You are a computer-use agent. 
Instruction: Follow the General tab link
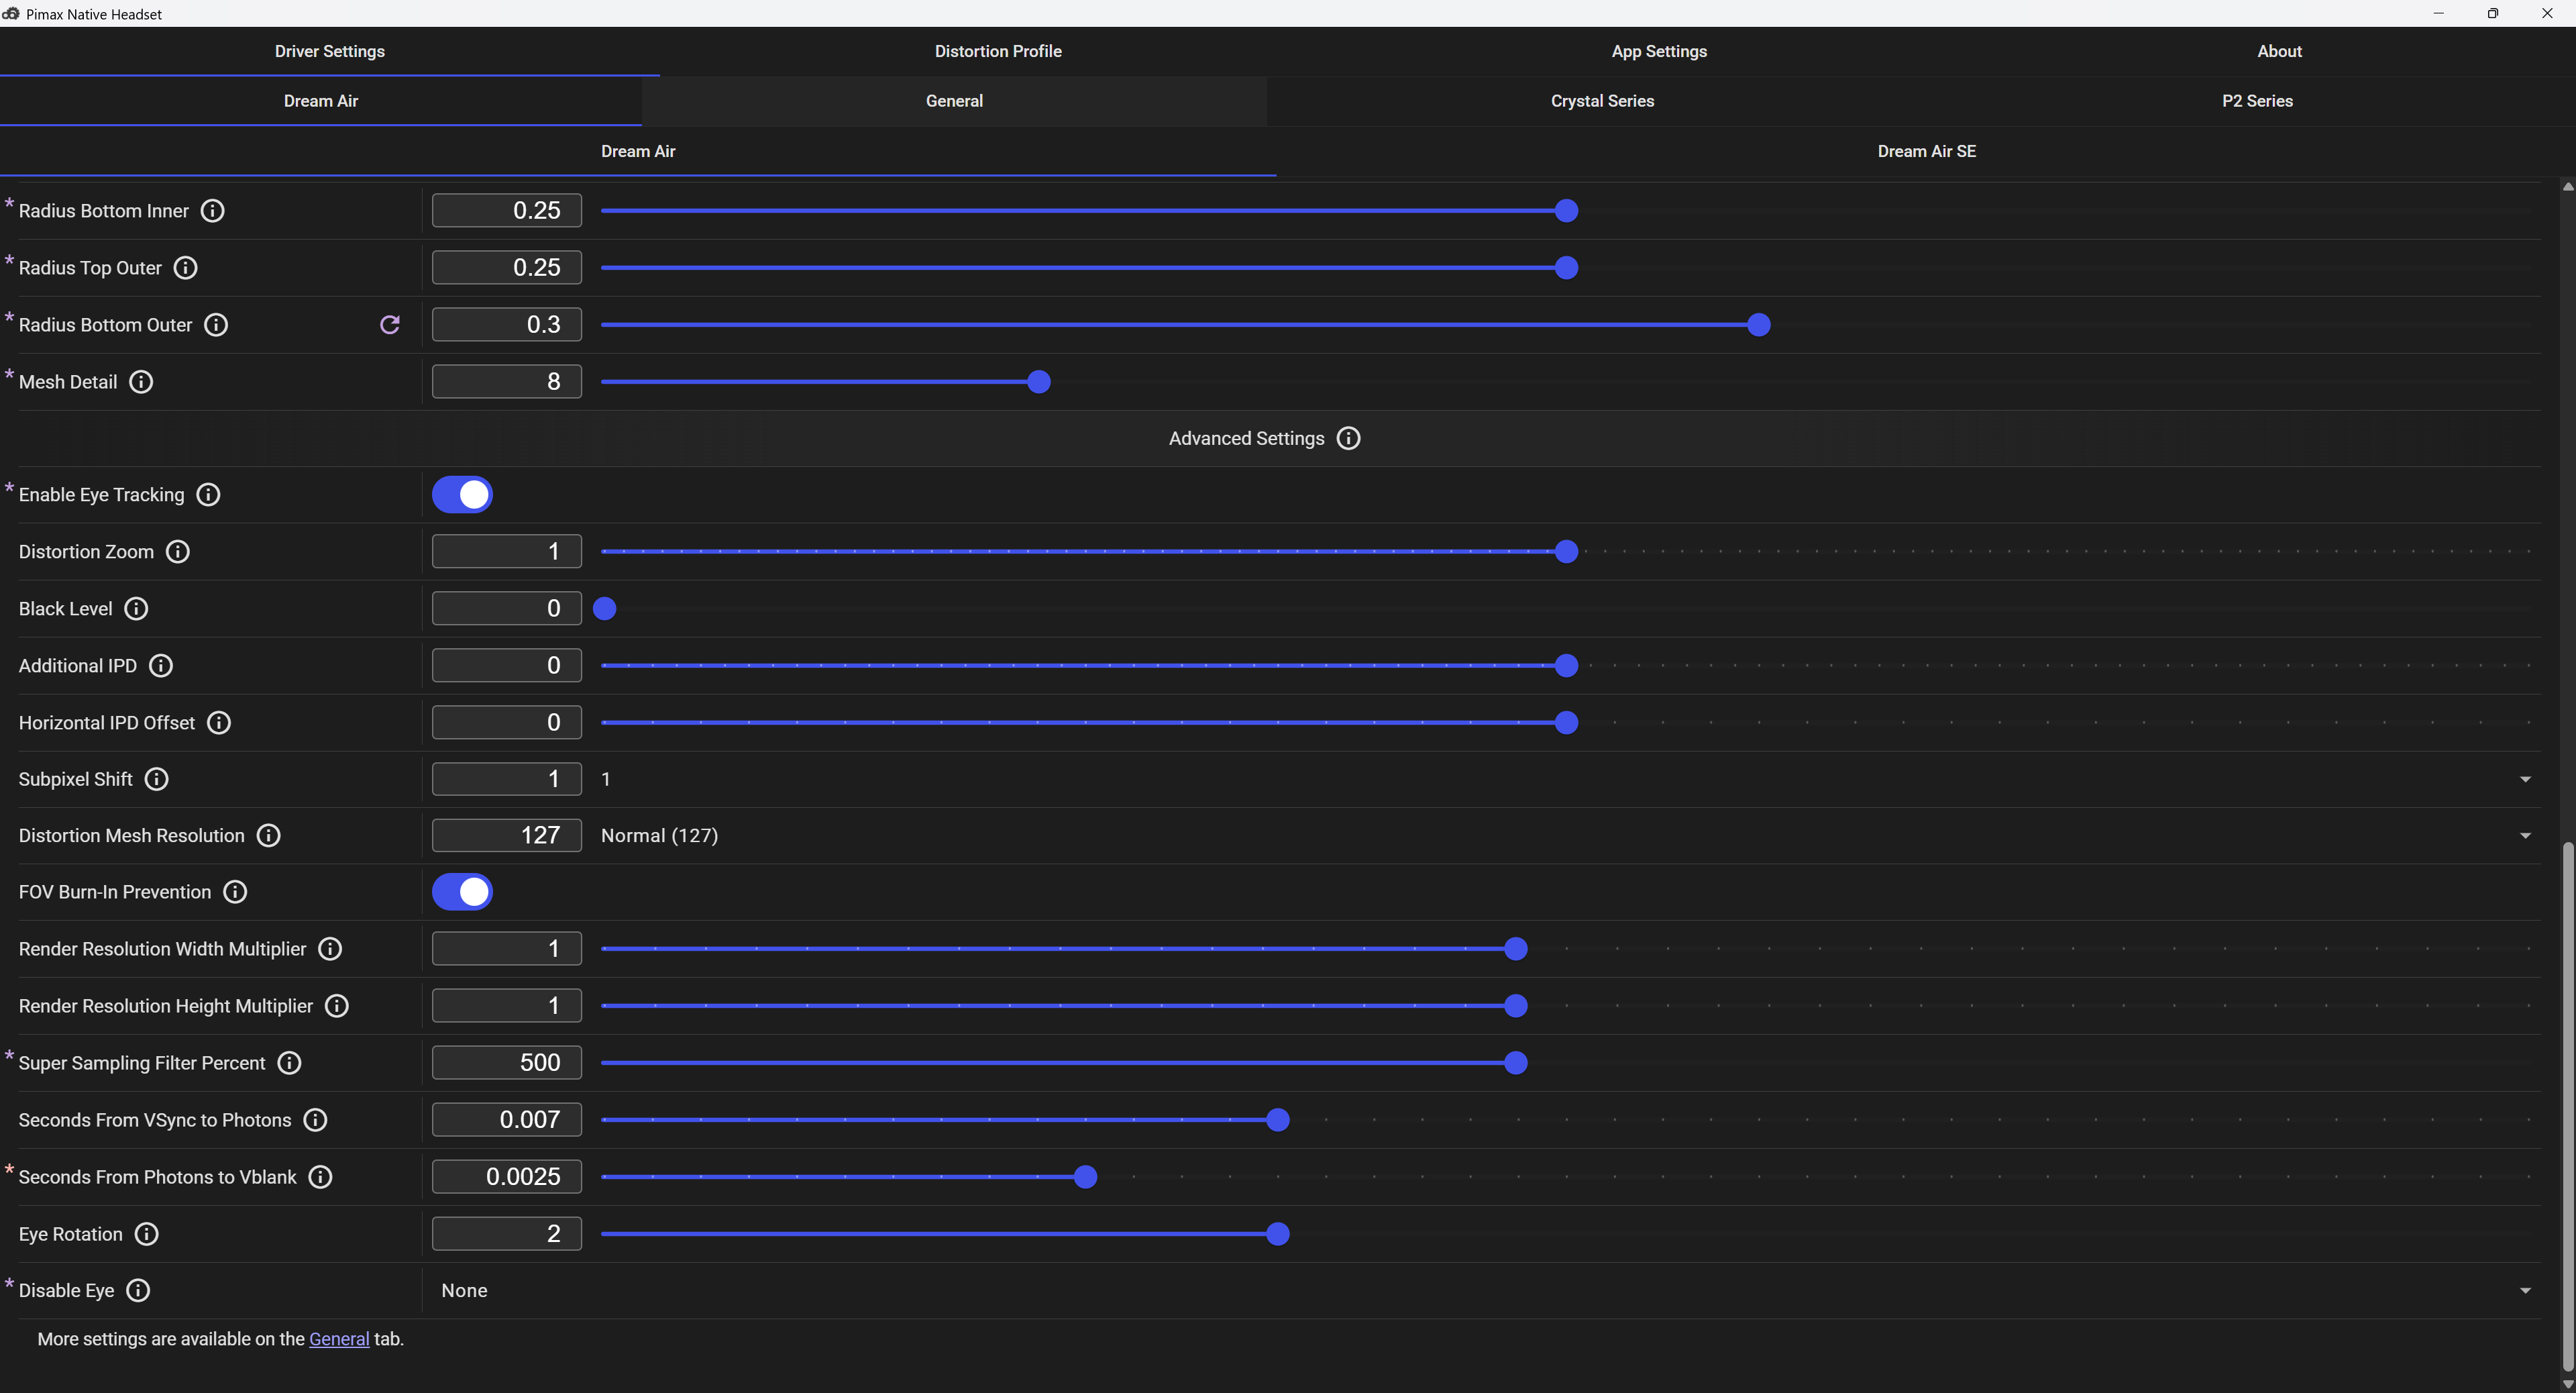(x=339, y=1339)
